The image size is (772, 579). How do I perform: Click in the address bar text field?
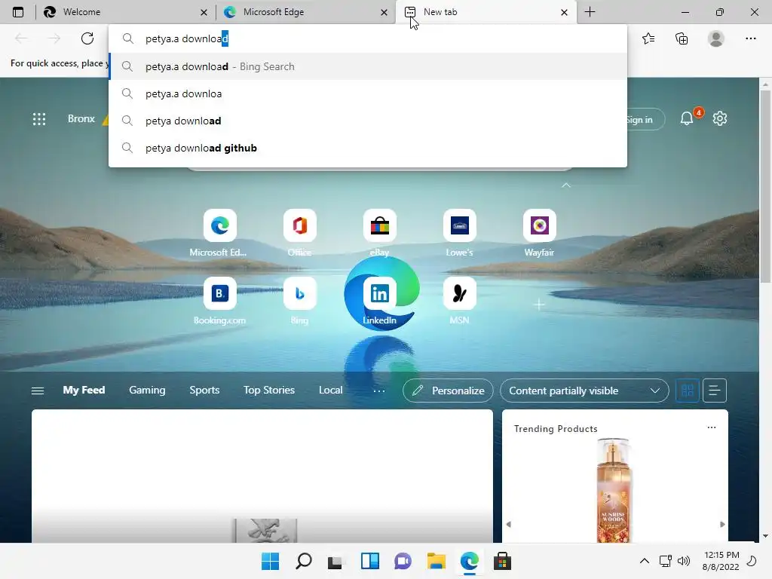(368, 38)
